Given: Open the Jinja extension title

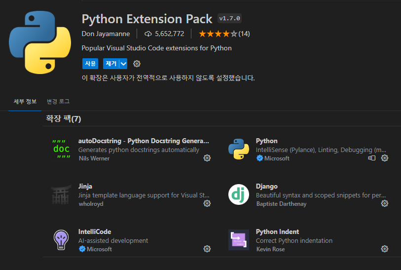Looking at the screenshot, I should pyautogui.click(x=85, y=186).
